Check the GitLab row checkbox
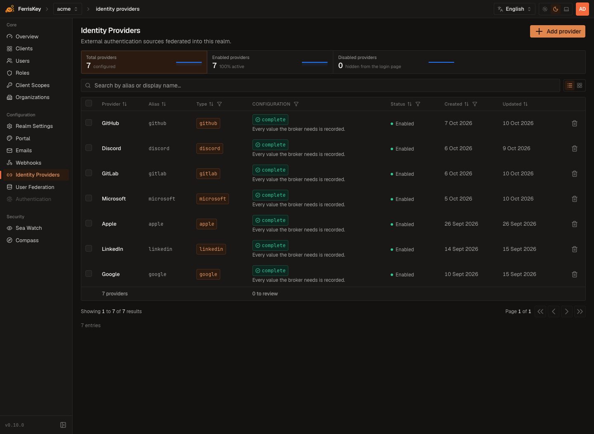Image resolution: width=594 pixels, height=434 pixels. click(x=89, y=173)
